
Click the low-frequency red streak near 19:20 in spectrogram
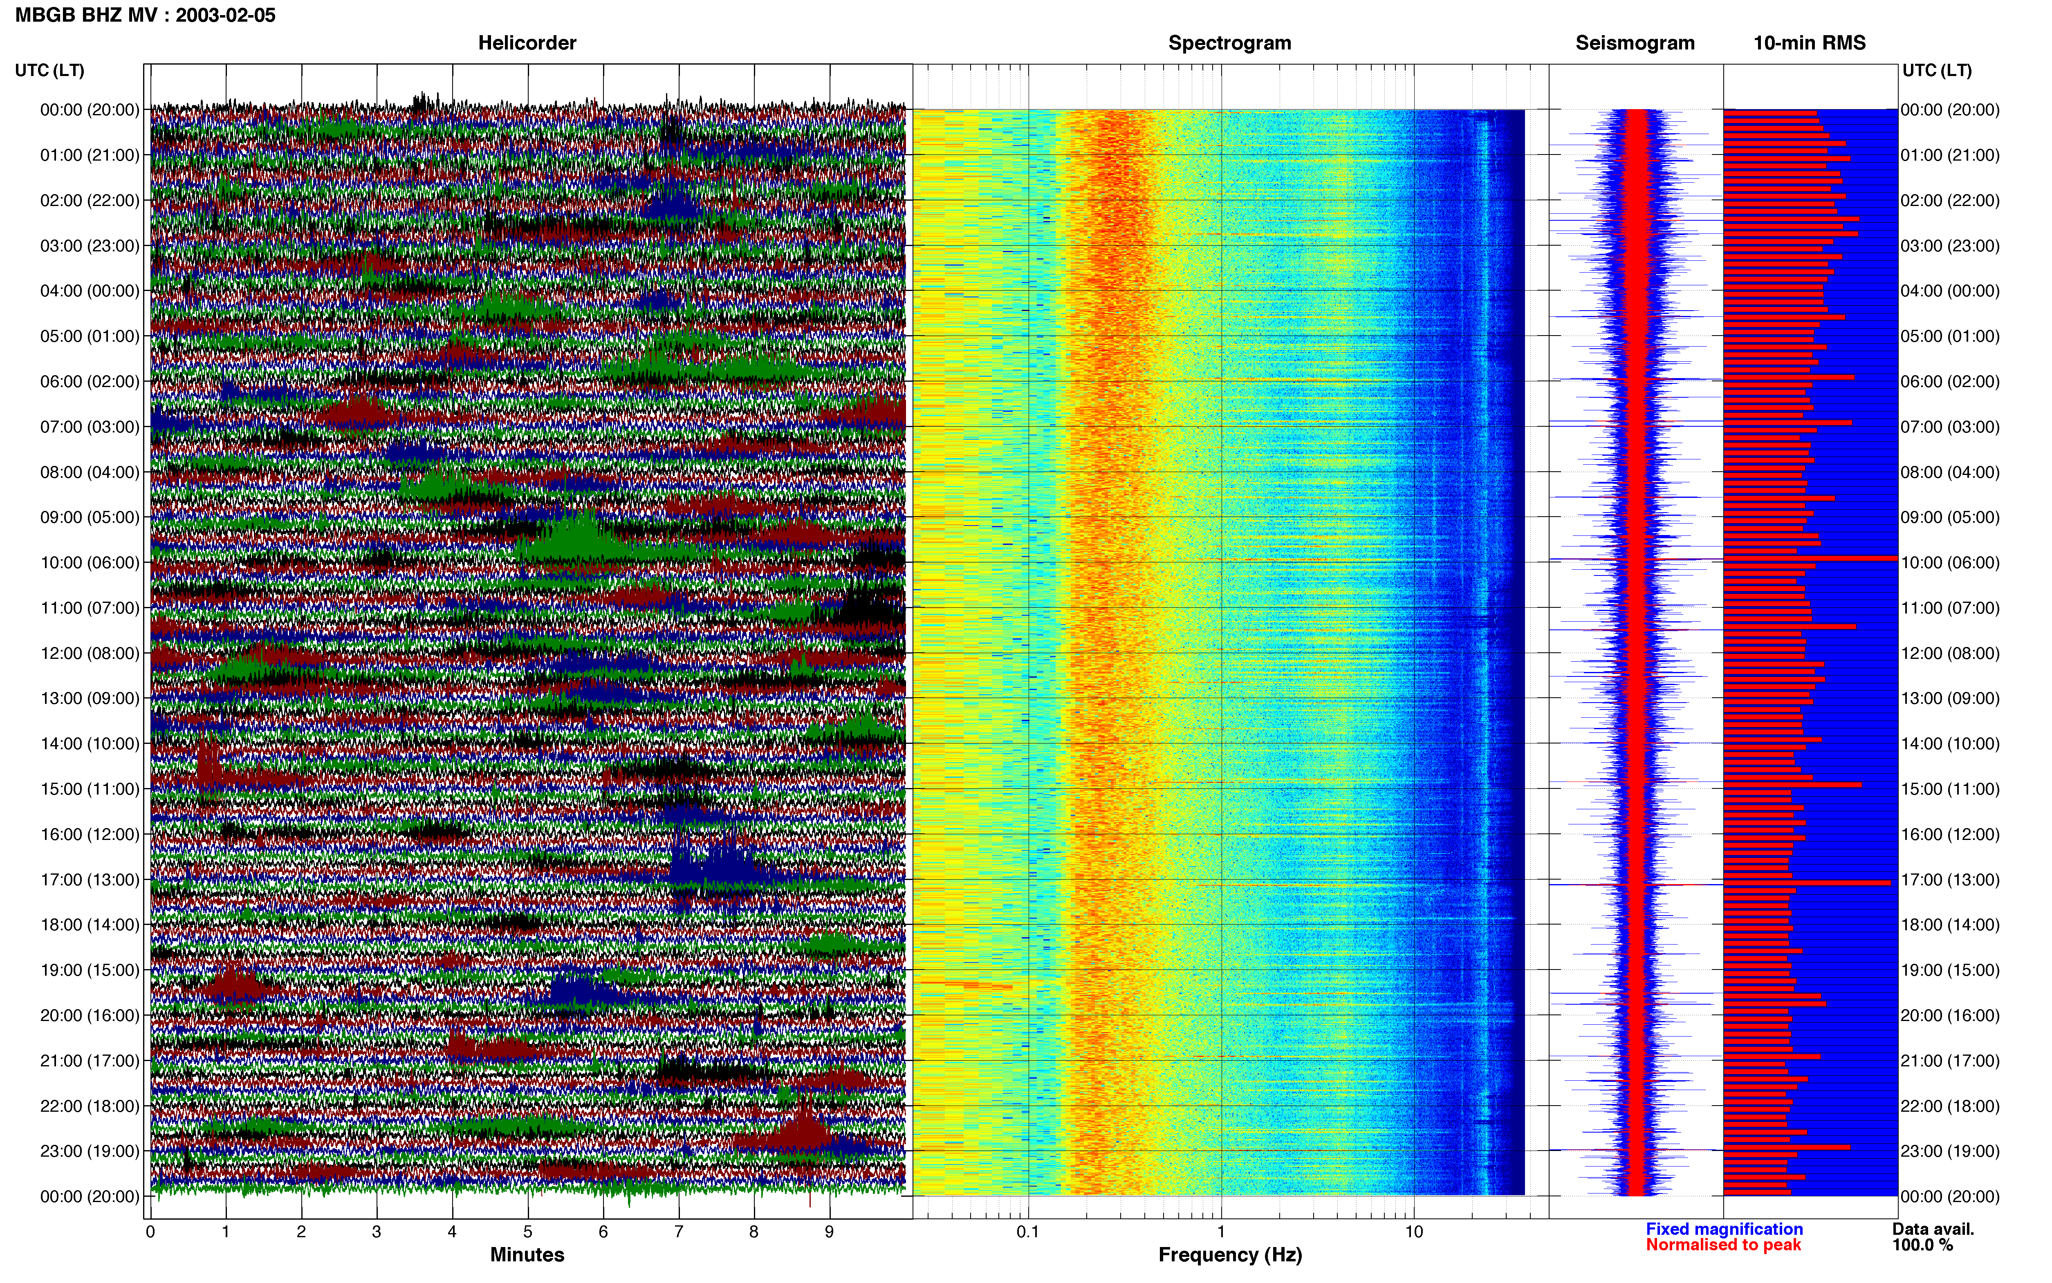[x=967, y=985]
